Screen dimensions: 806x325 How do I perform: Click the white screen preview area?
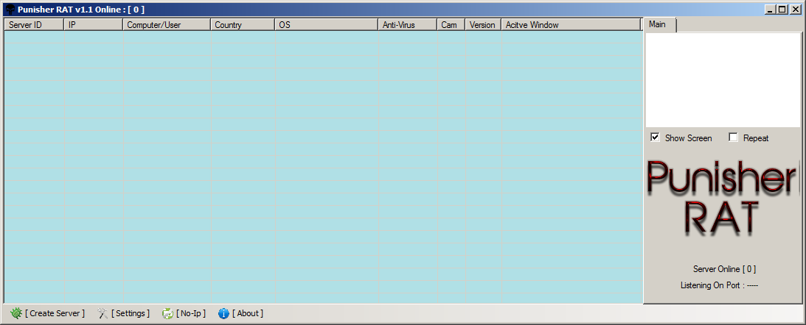[x=723, y=79]
